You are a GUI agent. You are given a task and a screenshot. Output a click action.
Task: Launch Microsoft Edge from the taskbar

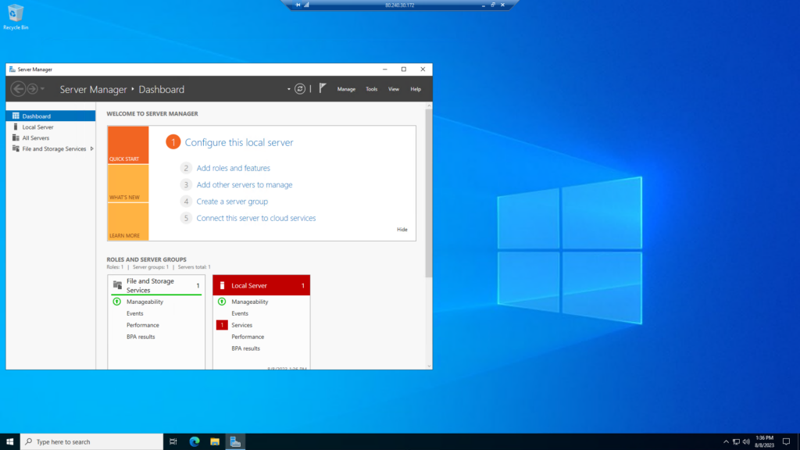pos(195,441)
